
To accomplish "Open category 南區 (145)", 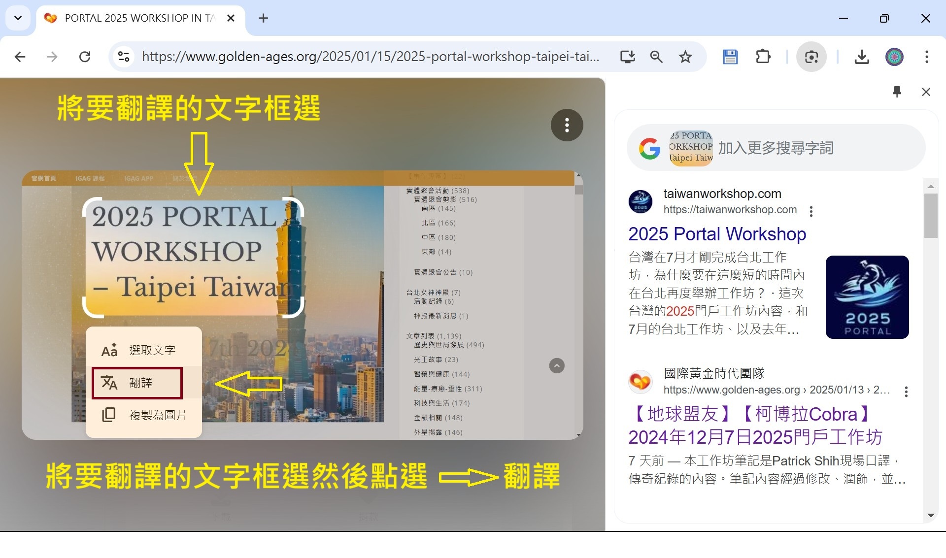I will click(x=439, y=208).
